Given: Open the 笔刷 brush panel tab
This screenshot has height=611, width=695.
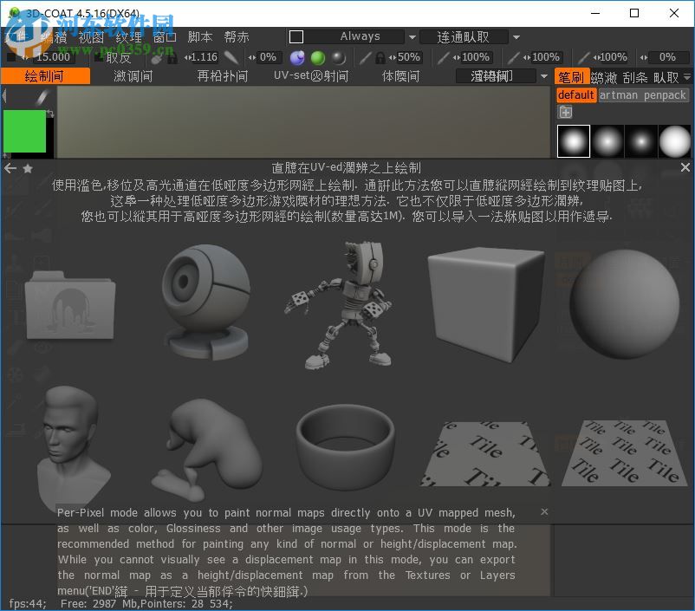Looking at the screenshot, I should tap(571, 77).
